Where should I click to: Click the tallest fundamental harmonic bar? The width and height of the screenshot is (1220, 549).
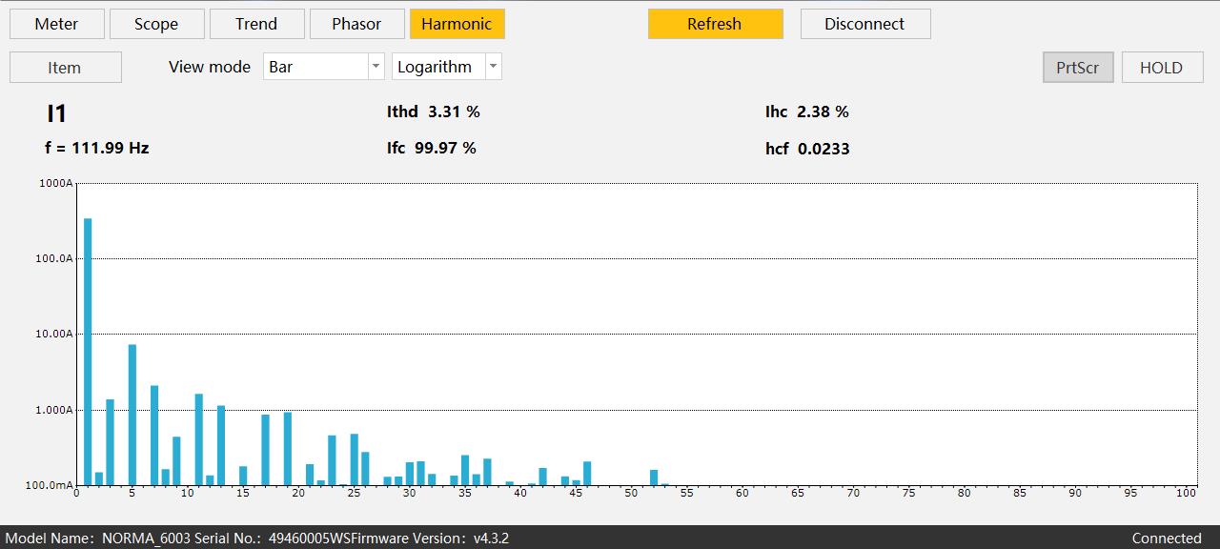coord(88,352)
